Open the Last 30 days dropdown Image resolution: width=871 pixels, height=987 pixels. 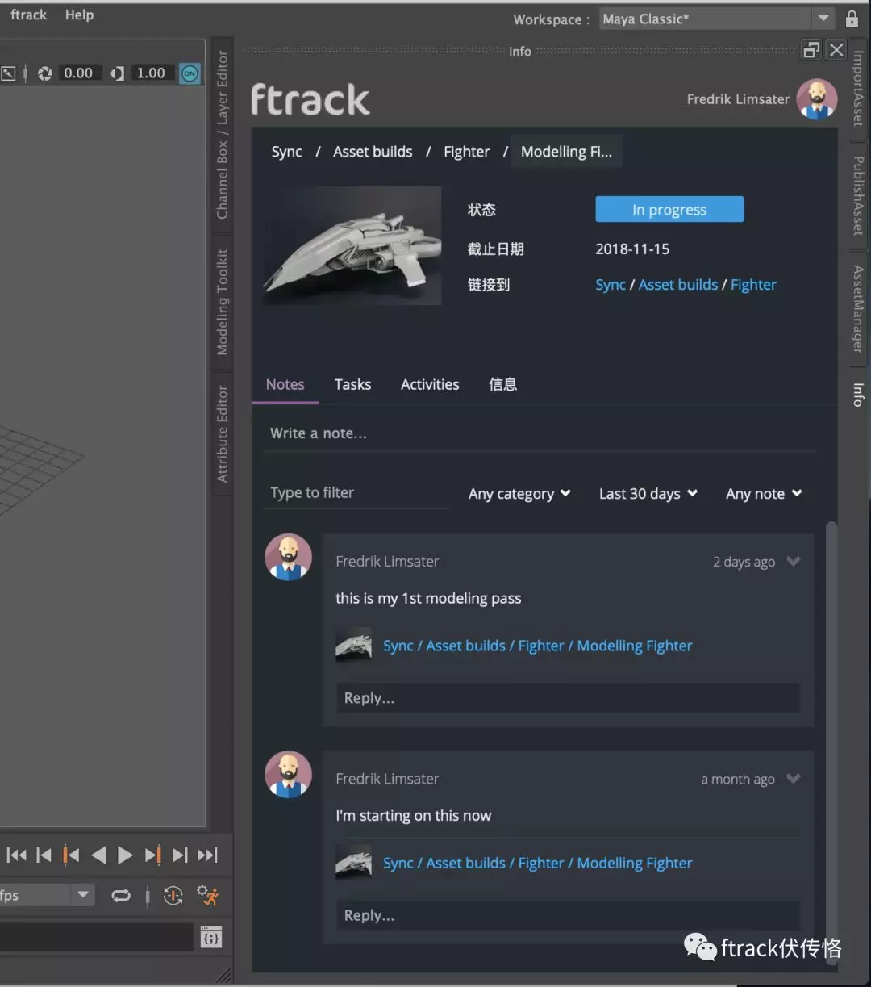click(648, 494)
